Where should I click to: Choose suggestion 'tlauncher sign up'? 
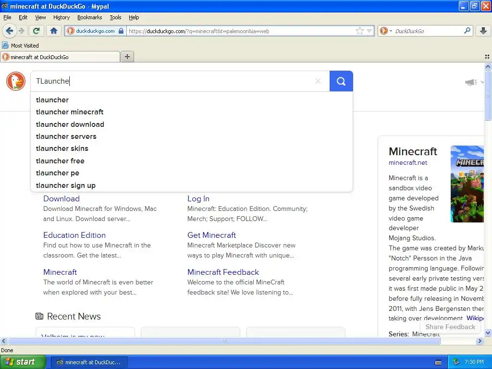(192, 185)
